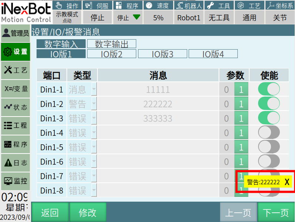The height and width of the screenshot is (222, 295).
Task: Open the 设置 settings sidebar item
Action: click(15, 52)
